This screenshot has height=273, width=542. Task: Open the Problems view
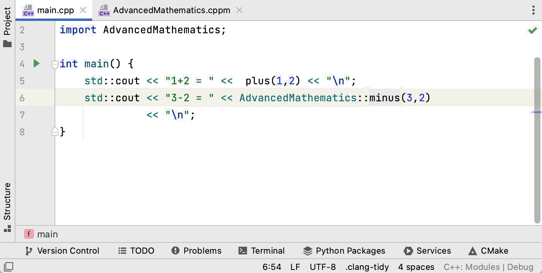click(x=196, y=251)
